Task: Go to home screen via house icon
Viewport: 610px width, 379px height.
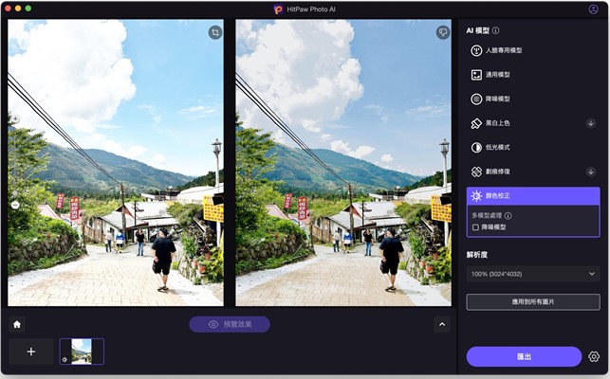Action: 17,324
